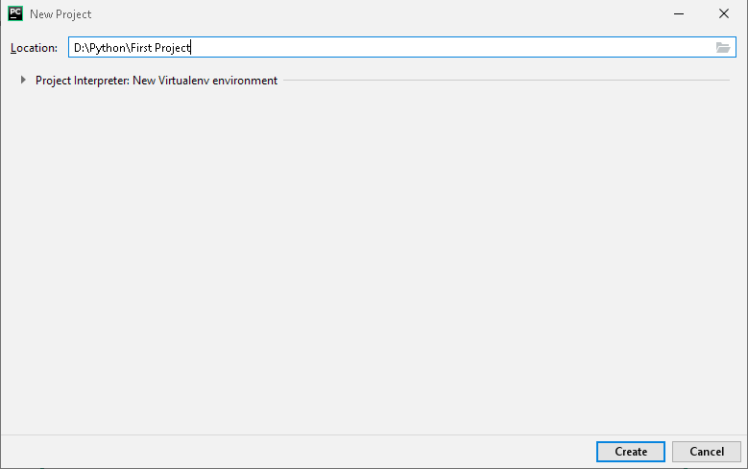Place cursor at "D:\" start of path
This screenshot has width=748, height=469.
81,48
